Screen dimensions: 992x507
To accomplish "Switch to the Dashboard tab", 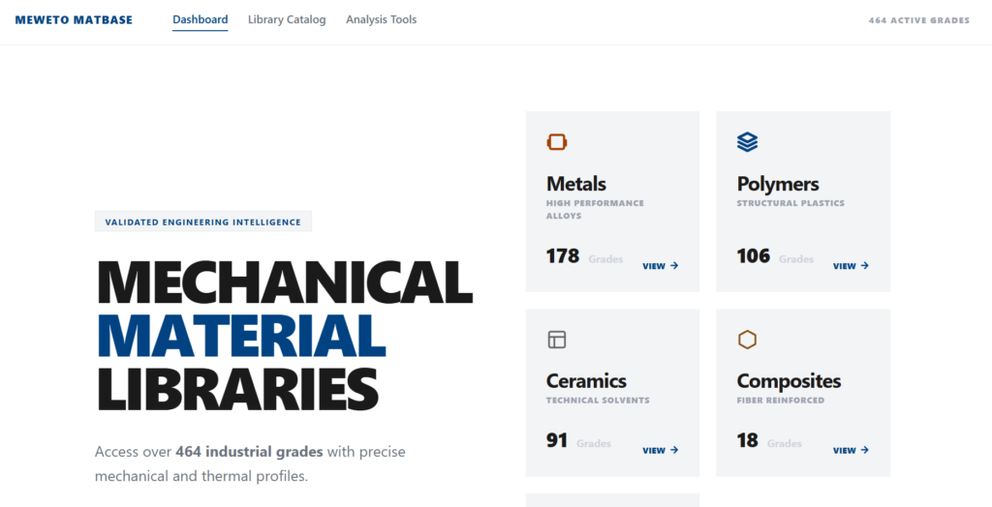I will (201, 19).
